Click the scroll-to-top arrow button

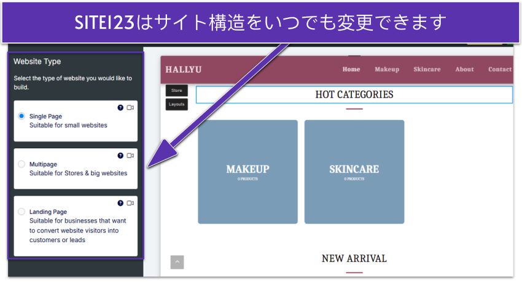click(177, 262)
